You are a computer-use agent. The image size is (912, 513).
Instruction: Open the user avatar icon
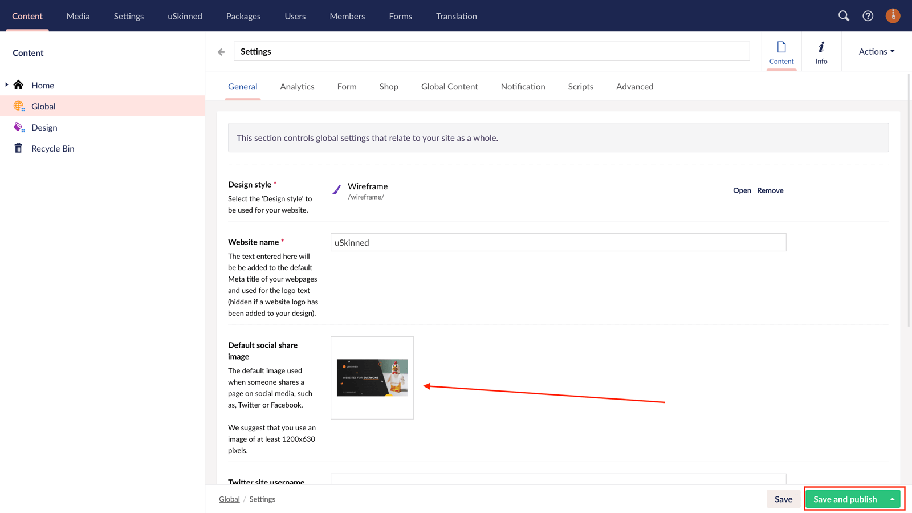893,16
